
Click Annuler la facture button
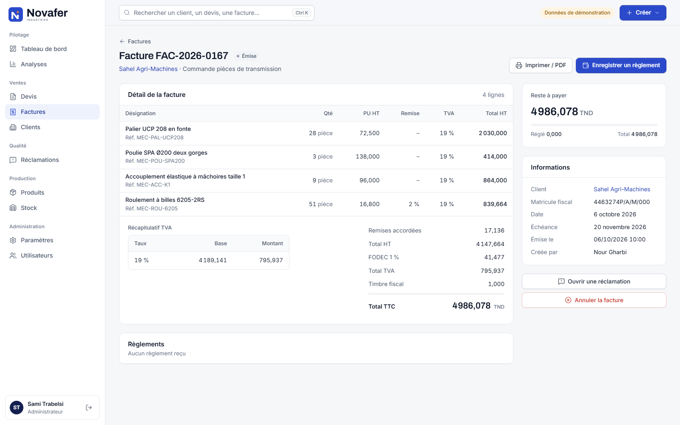pyautogui.click(x=594, y=300)
